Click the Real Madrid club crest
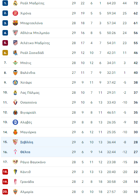Screen dimensions: 140x196 pyautogui.click(x=15, y=3)
